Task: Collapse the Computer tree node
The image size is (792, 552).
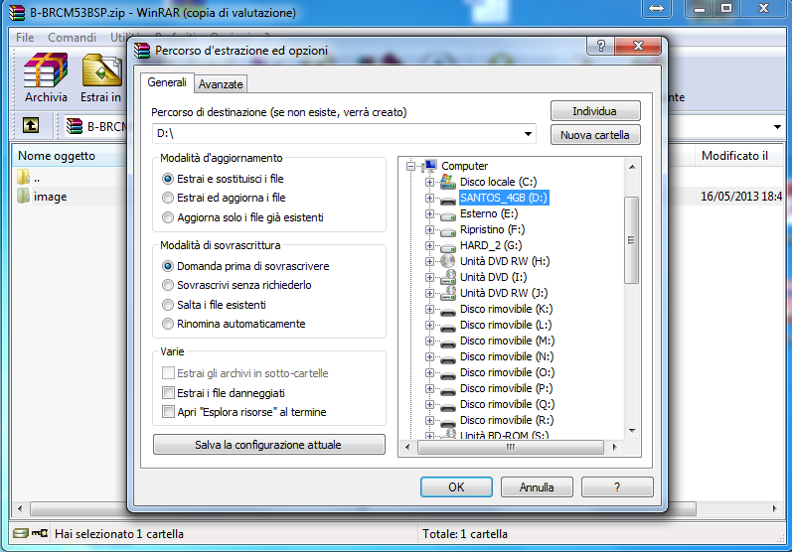Action: tap(411, 166)
